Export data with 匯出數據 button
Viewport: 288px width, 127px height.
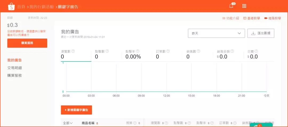click(261, 34)
